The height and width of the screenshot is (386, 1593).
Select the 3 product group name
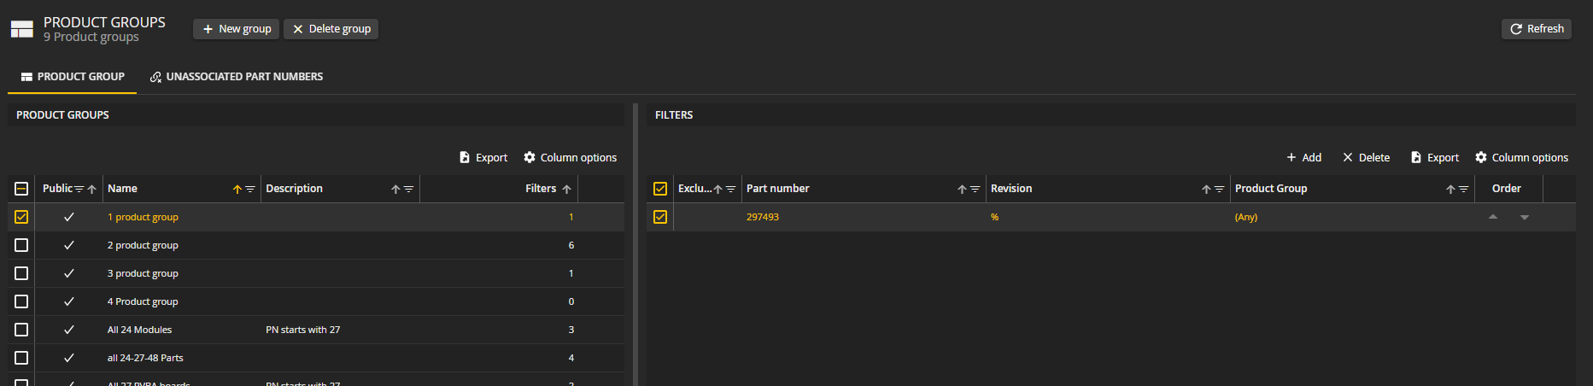click(143, 273)
